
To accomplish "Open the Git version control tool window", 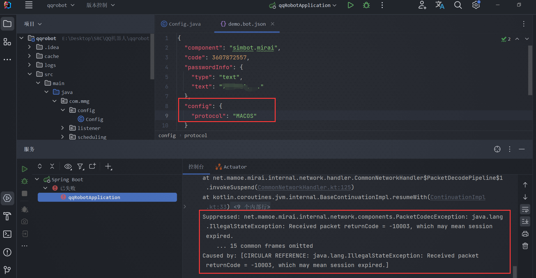I will point(7,270).
